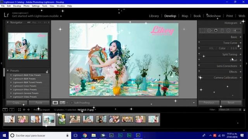The width and height of the screenshot is (248, 139).
Task: Open toolbar options dropdown arrow
Action: [194, 103]
